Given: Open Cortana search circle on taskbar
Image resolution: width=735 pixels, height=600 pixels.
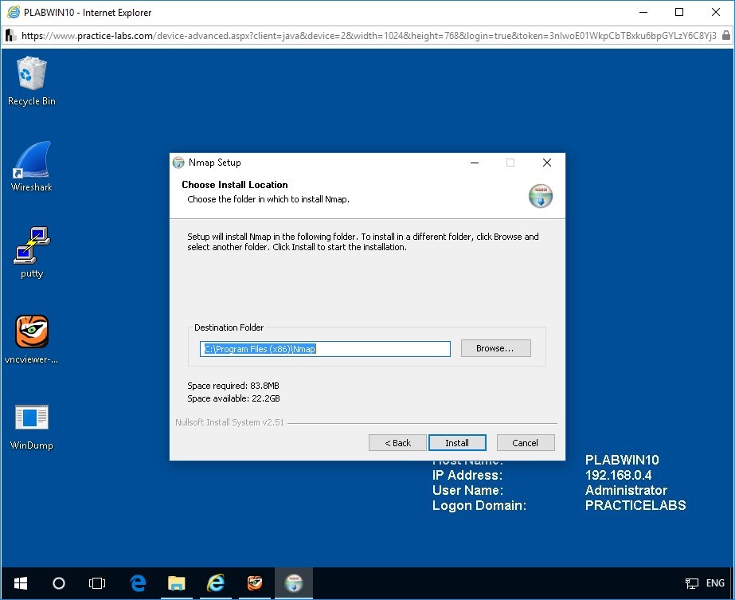Looking at the screenshot, I should [59, 583].
